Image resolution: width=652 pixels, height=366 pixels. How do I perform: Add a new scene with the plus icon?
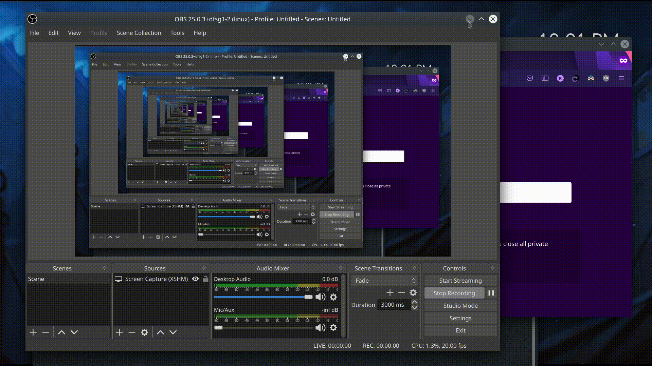[x=33, y=332]
